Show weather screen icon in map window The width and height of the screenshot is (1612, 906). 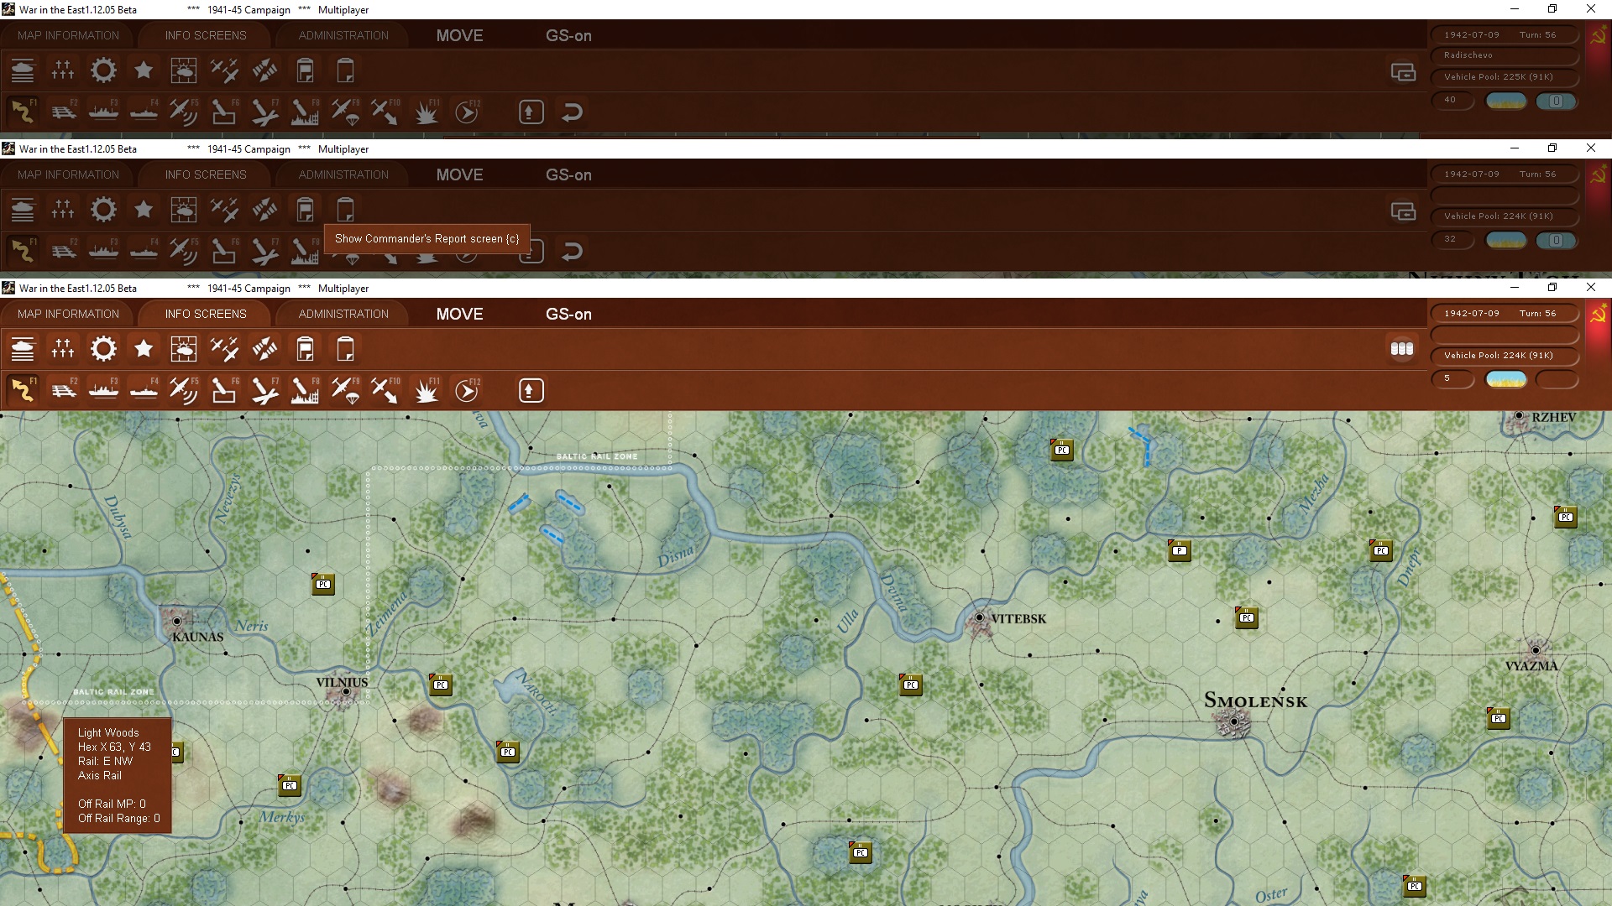click(184, 349)
